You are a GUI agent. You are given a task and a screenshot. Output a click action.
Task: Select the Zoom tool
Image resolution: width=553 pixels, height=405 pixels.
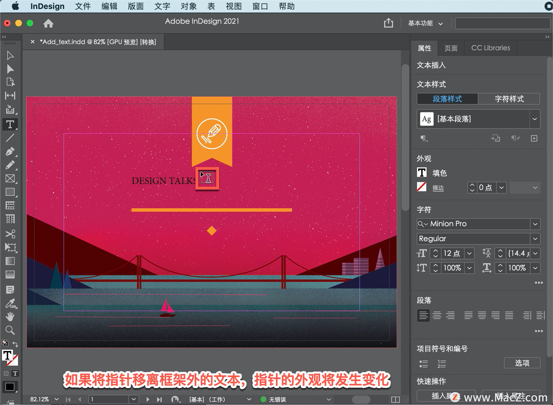click(x=10, y=330)
